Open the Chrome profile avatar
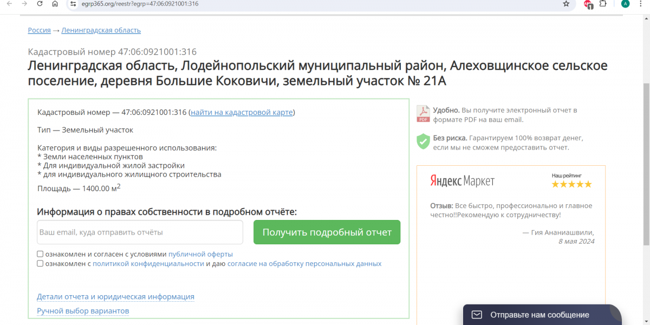The image size is (650, 325). pyautogui.click(x=626, y=3)
